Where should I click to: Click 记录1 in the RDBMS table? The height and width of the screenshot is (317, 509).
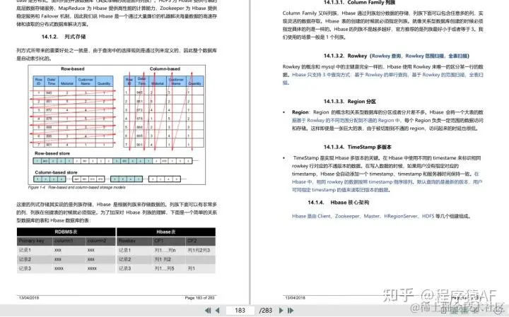point(25,250)
